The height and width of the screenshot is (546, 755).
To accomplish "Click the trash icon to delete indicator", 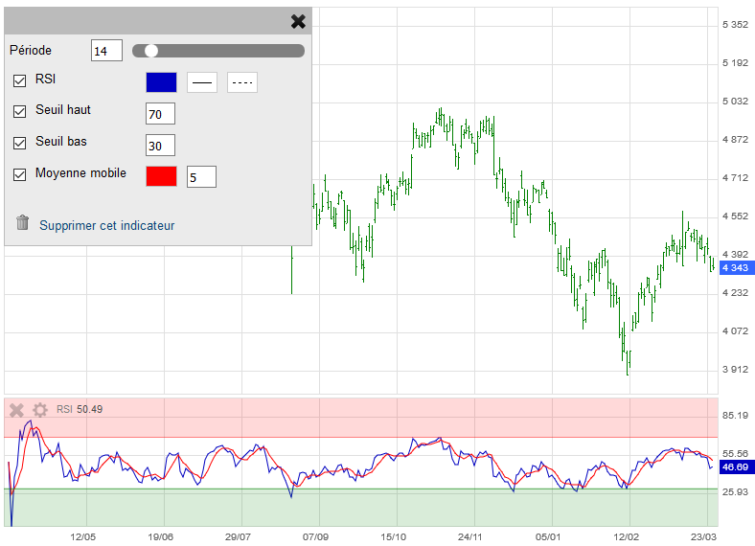I will point(23,223).
